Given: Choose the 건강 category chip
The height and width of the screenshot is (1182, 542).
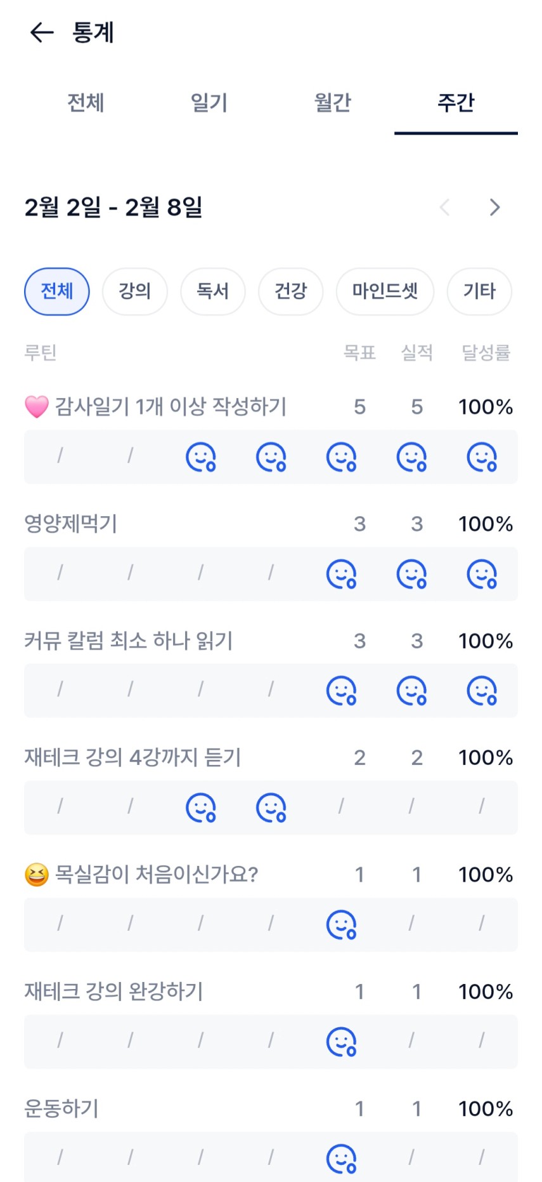Looking at the screenshot, I should (291, 291).
